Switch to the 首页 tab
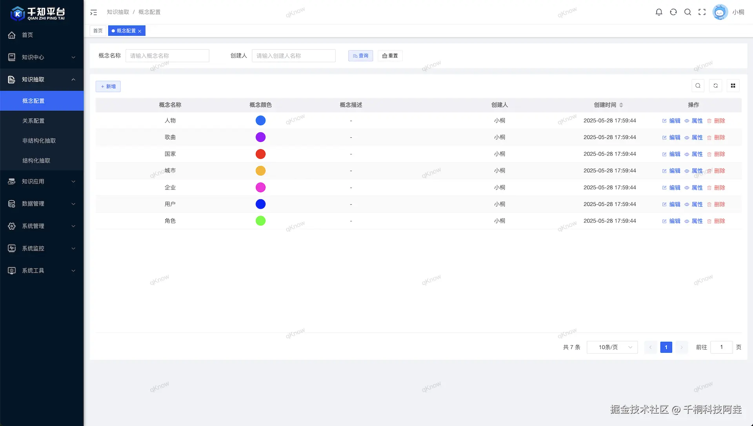The image size is (753, 426). click(98, 31)
